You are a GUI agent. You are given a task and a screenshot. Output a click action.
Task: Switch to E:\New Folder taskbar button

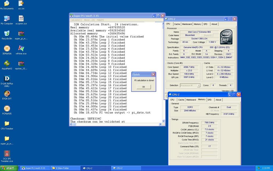[66, 168]
